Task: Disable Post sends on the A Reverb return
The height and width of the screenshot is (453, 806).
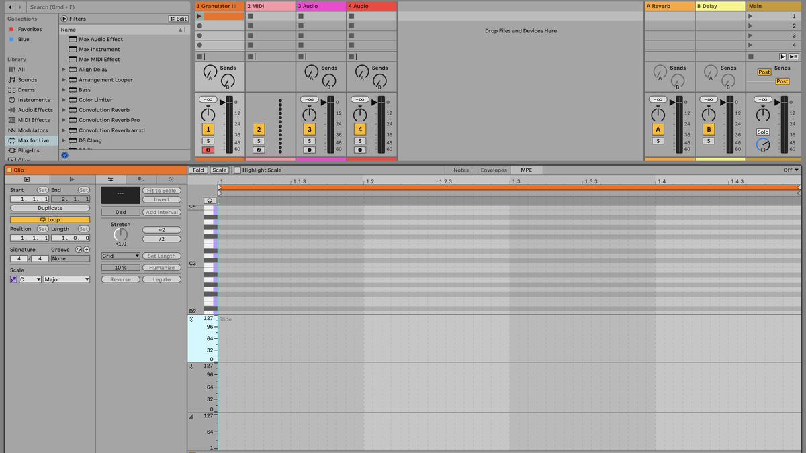Action: [764, 72]
